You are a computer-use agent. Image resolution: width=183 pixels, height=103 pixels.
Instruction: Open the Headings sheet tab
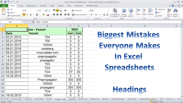click(72, 99)
